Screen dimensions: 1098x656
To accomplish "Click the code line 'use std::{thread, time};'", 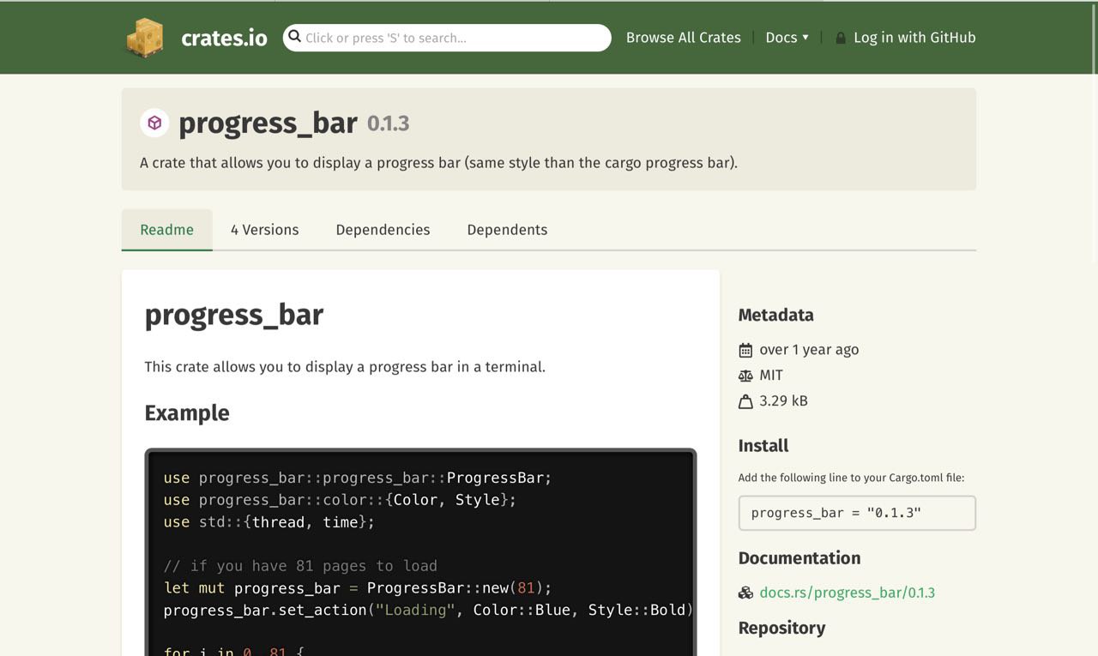I will click(269, 521).
